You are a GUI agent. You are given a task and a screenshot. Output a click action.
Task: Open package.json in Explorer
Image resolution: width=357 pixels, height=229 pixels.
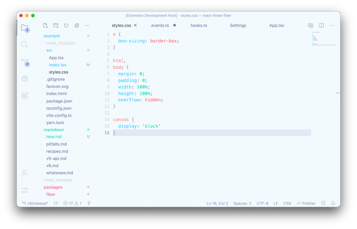[x=59, y=101]
